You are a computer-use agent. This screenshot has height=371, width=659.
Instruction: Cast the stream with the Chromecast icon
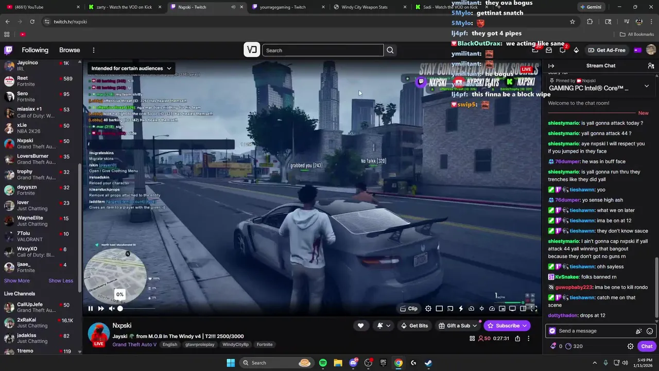(450, 309)
